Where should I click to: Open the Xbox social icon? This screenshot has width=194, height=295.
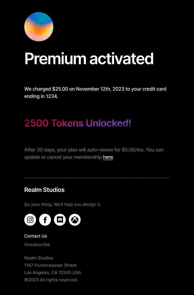pyautogui.click(x=75, y=220)
